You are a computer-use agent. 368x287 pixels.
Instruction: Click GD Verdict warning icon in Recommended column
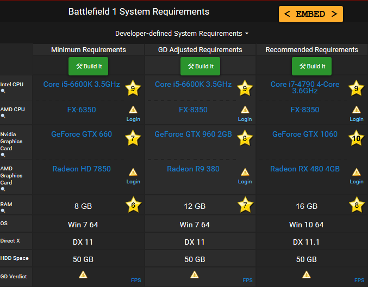pyautogui.click(x=306, y=275)
